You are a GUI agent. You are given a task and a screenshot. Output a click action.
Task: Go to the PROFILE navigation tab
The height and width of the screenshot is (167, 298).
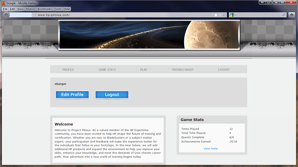68,70
